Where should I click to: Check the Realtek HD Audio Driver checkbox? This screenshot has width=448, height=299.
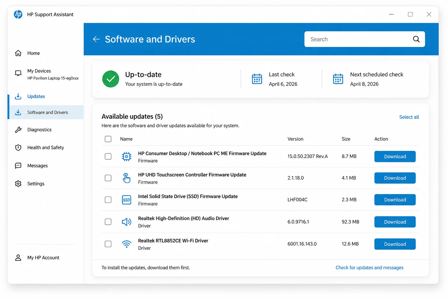[x=108, y=222]
